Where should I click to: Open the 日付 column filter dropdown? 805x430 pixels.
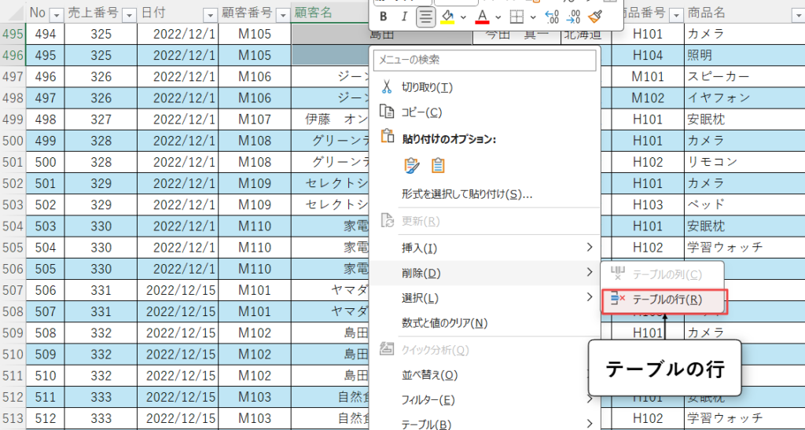tap(209, 14)
